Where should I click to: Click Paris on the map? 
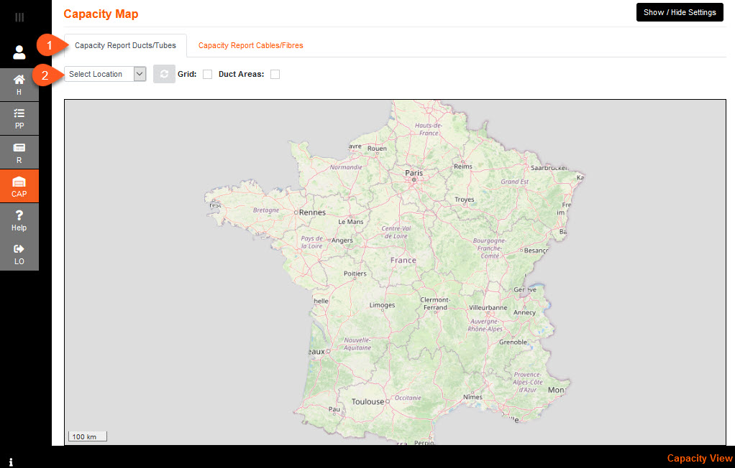pos(414,174)
